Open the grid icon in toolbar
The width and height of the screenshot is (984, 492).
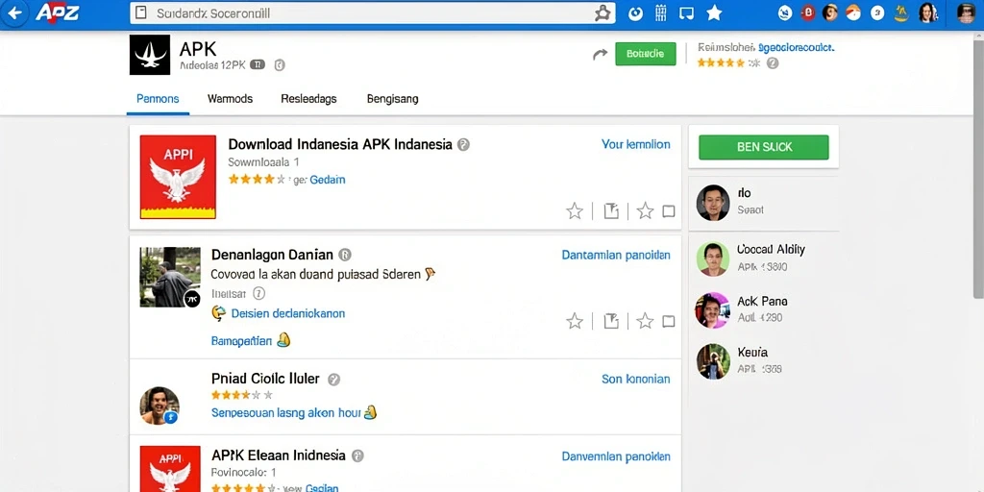[661, 13]
